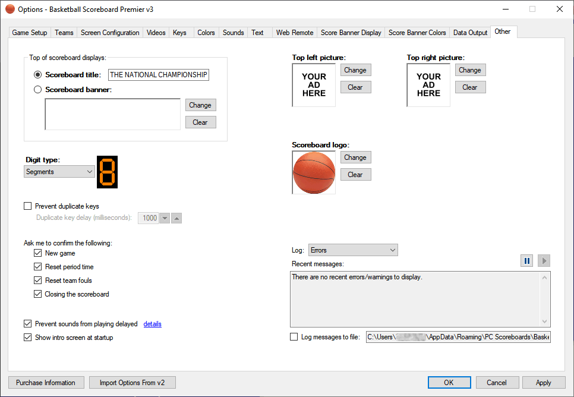574x397 pixels.
Task: Enable Prevent duplicate keys checkbox
Action: (28, 206)
